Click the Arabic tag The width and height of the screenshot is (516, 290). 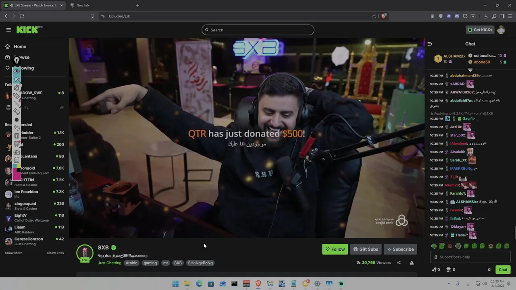pyautogui.click(x=131, y=263)
